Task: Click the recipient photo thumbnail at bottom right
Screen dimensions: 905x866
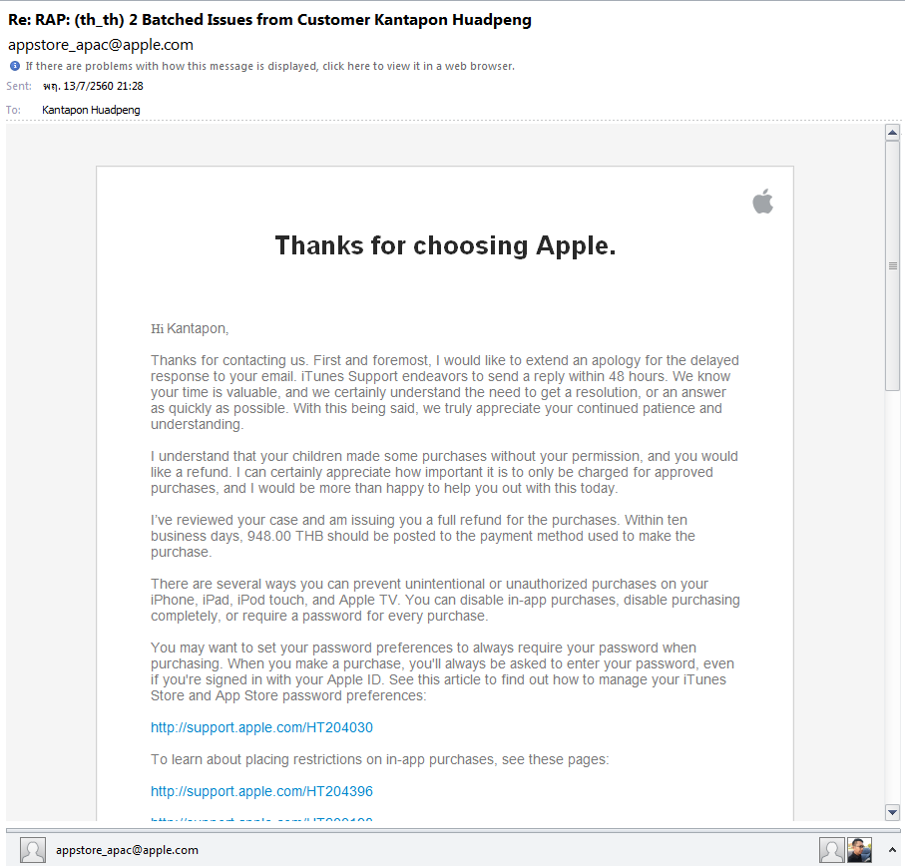Action: tap(859, 850)
